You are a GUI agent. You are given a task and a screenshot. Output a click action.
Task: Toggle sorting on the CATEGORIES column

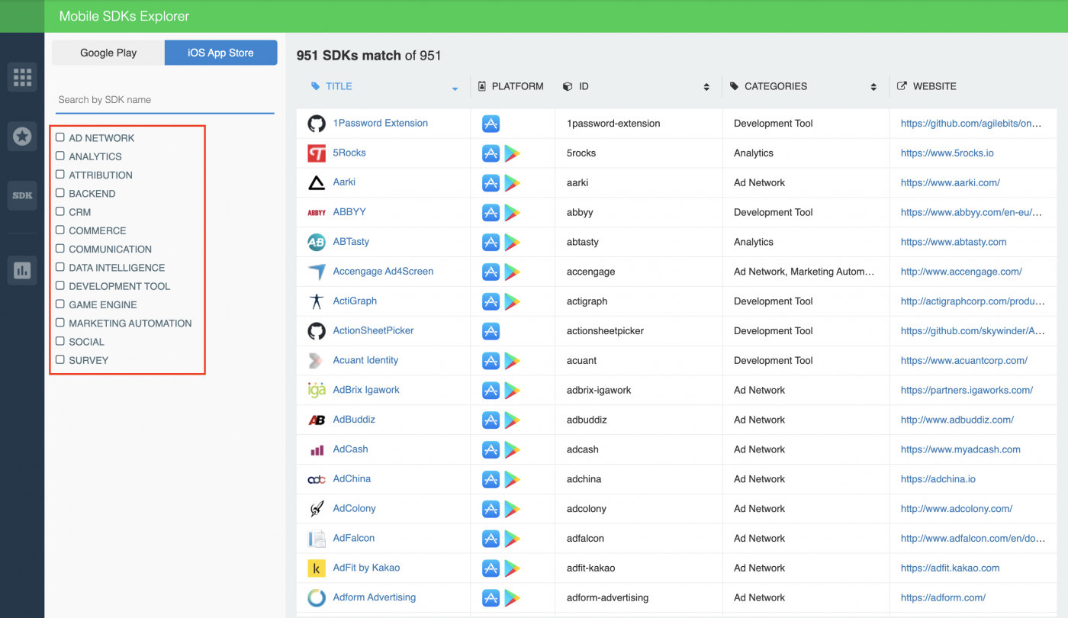(x=873, y=86)
